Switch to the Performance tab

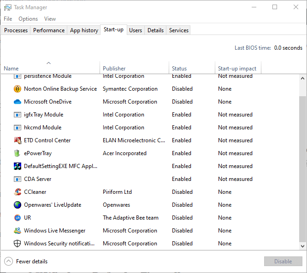(x=49, y=30)
